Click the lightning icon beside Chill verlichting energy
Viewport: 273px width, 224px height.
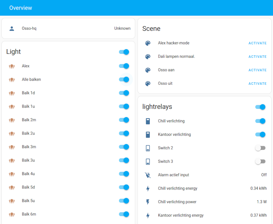pyautogui.click(x=148, y=188)
